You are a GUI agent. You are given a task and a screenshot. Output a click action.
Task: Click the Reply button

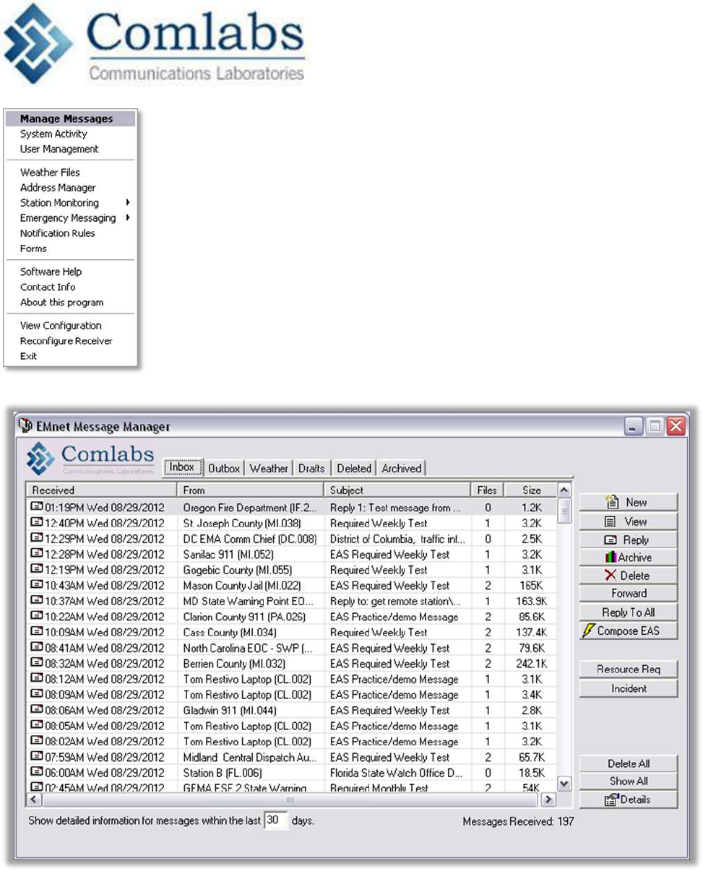tap(628, 539)
